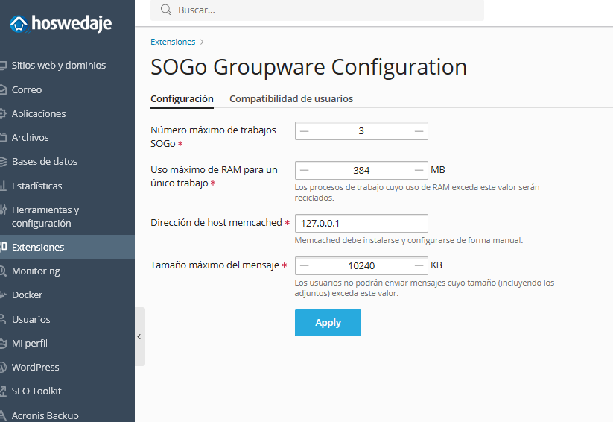
Task: Click the memcached host address field
Action: pos(362,223)
